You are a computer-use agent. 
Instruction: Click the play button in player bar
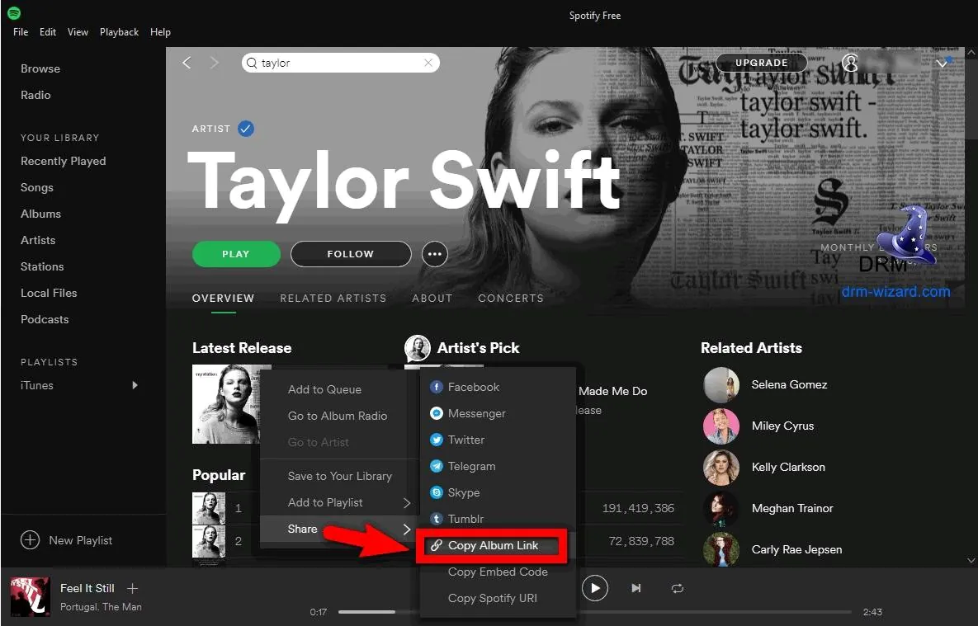click(x=595, y=588)
